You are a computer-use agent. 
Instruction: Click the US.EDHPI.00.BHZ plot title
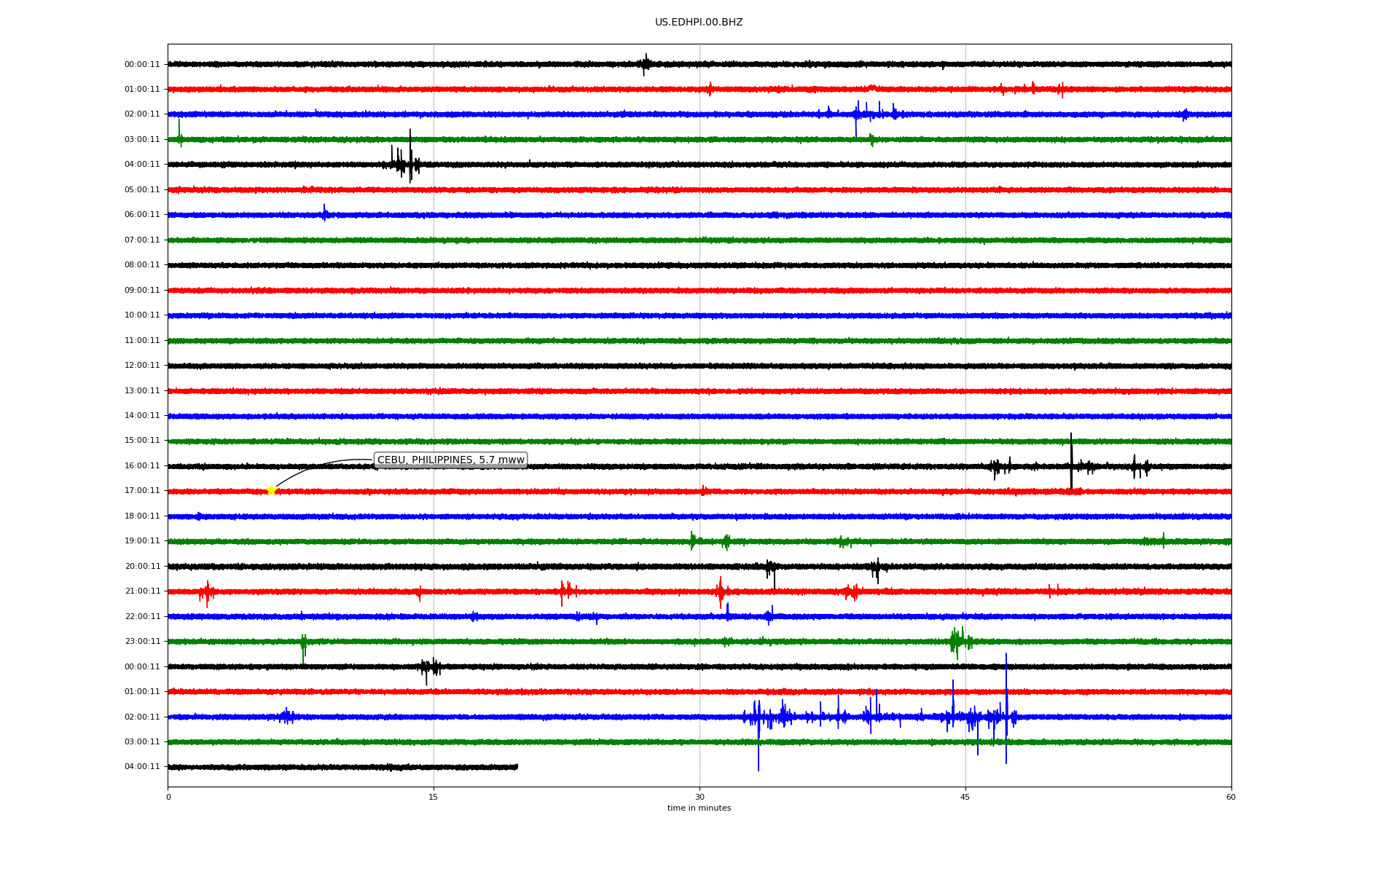pyautogui.click(x=698, y=23)
